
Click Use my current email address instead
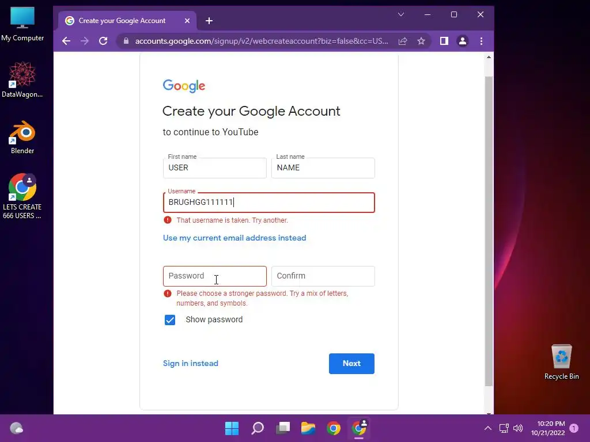(235, 238)
